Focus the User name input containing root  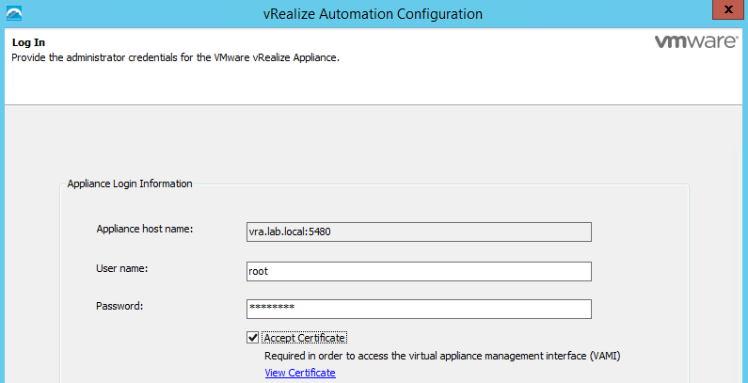tap(418, 271)
